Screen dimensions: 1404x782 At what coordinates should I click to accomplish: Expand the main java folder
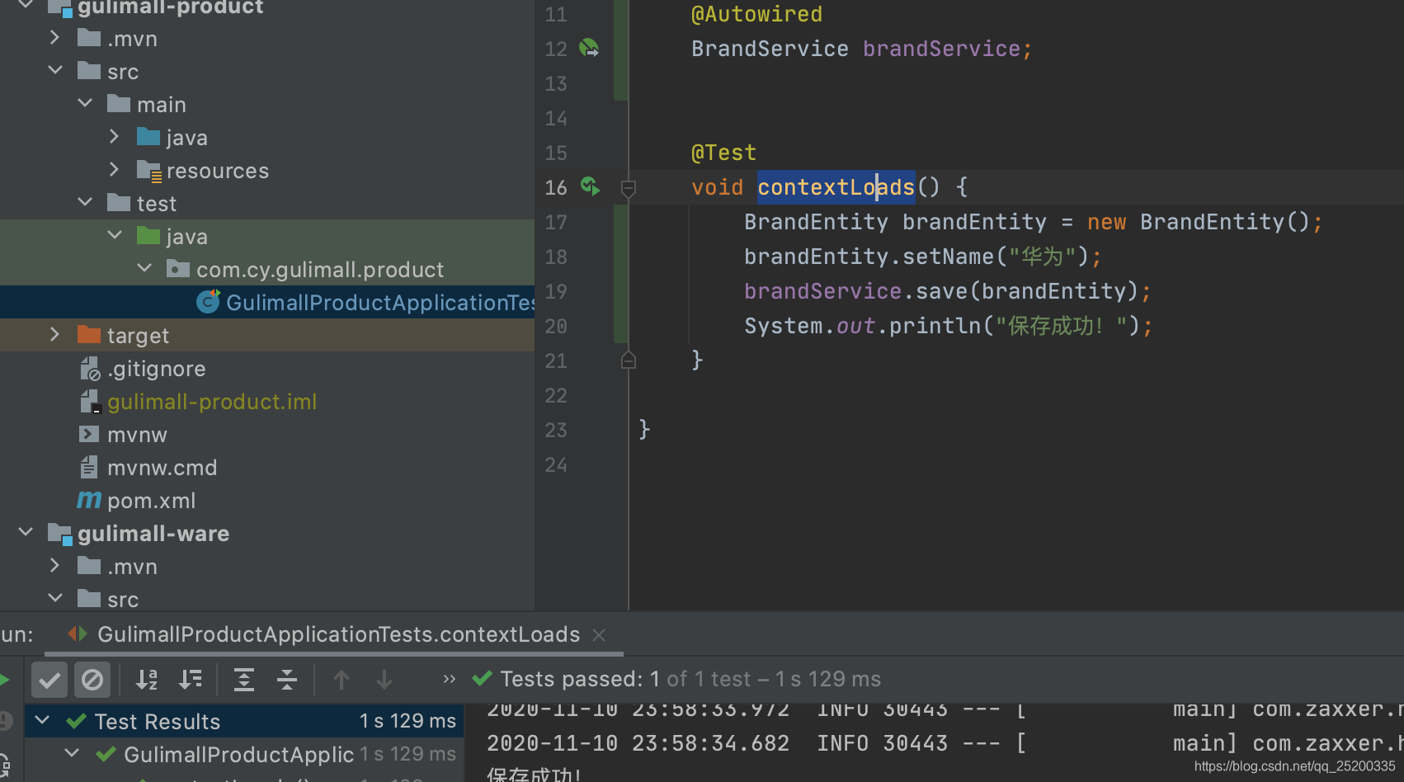115,137
